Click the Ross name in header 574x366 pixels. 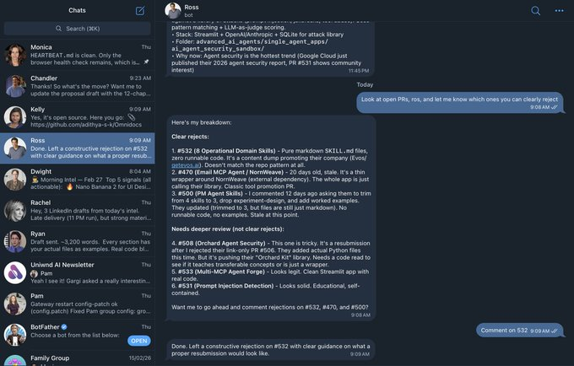[x=192, y=8]
